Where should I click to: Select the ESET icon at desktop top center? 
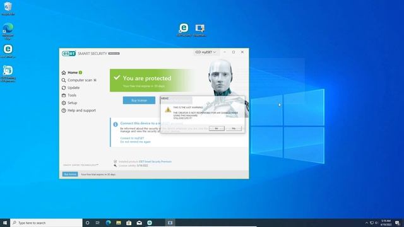pos(184,30)
